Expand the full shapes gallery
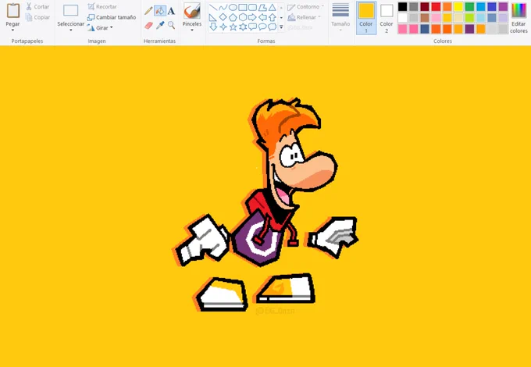Image resolution: width=531 pixels, height=367 pixels. click(281, 27)
